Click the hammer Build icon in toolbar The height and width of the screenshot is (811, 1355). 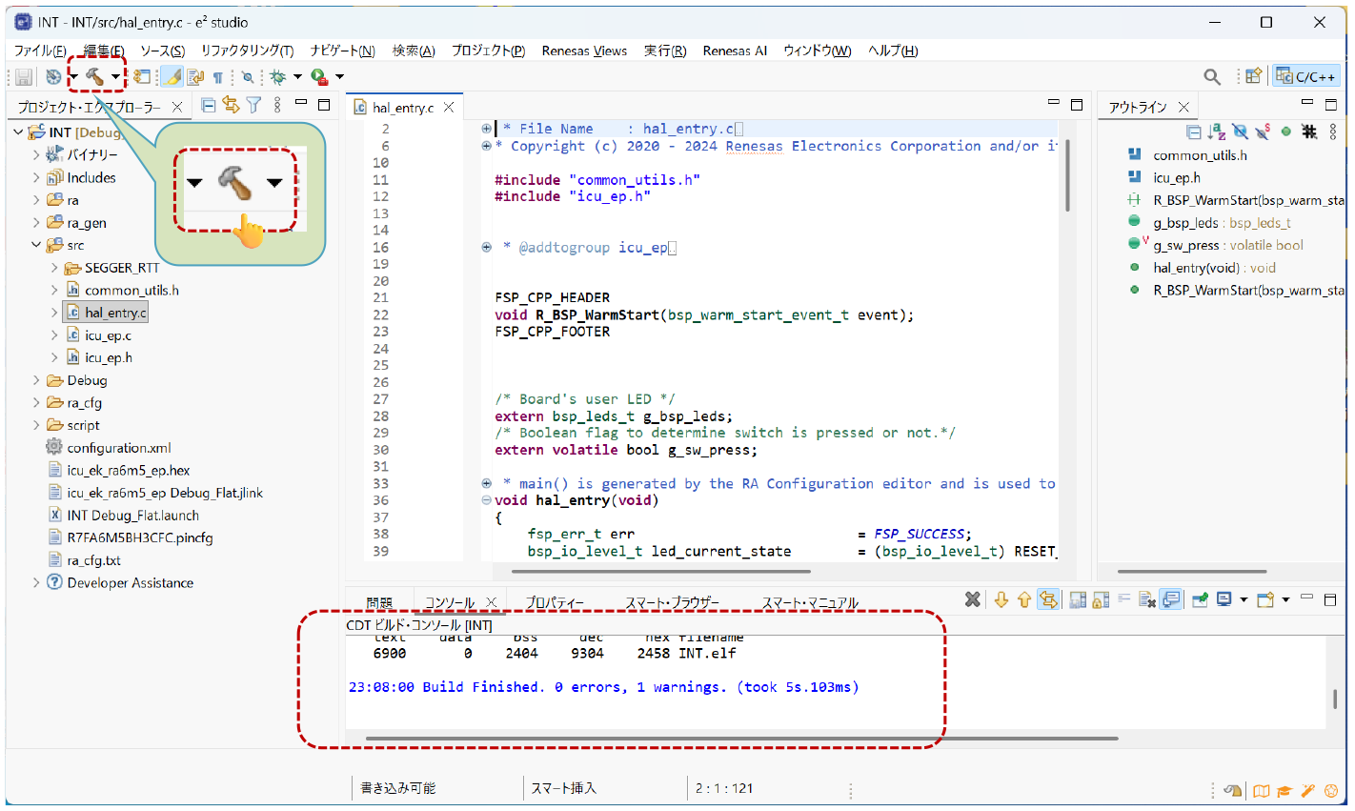95,77
